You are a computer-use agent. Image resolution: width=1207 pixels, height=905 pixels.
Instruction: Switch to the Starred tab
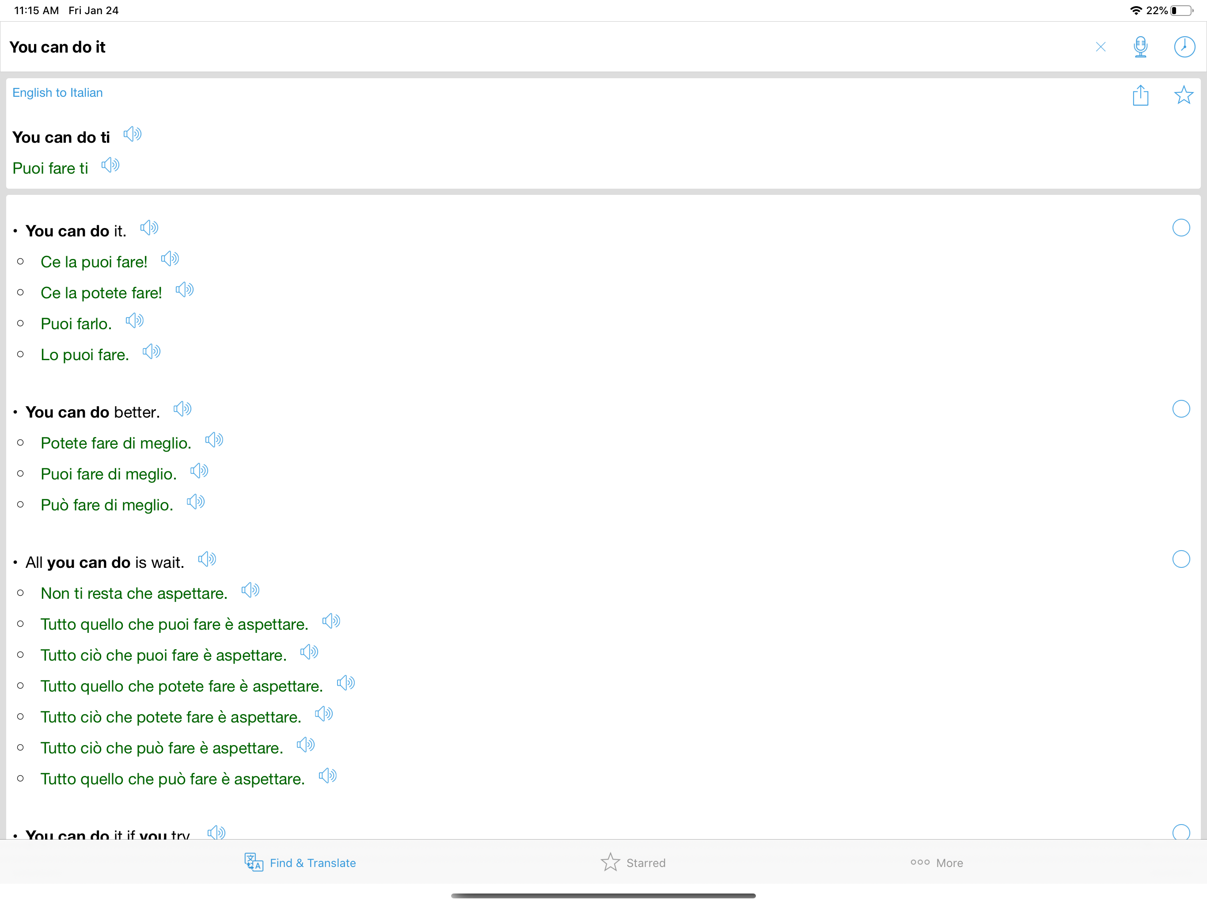point(633,863)
